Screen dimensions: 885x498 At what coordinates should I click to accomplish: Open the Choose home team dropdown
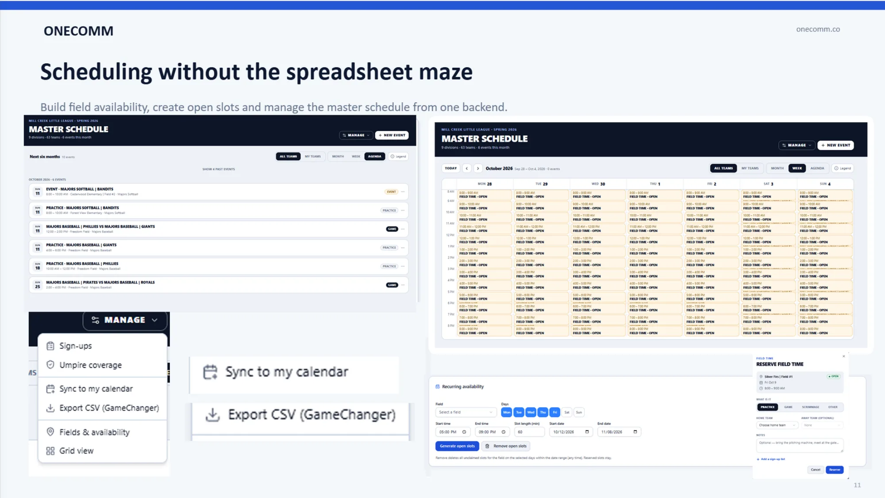[777, 425]
